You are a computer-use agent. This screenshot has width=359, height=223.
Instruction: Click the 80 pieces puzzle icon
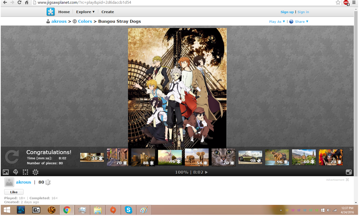click(x=48, y=182)
